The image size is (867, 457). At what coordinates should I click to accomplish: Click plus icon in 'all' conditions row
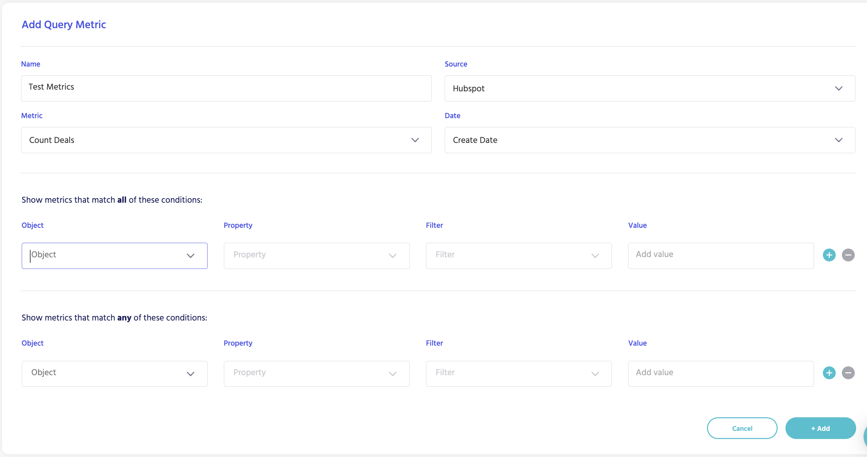point(829,255)
